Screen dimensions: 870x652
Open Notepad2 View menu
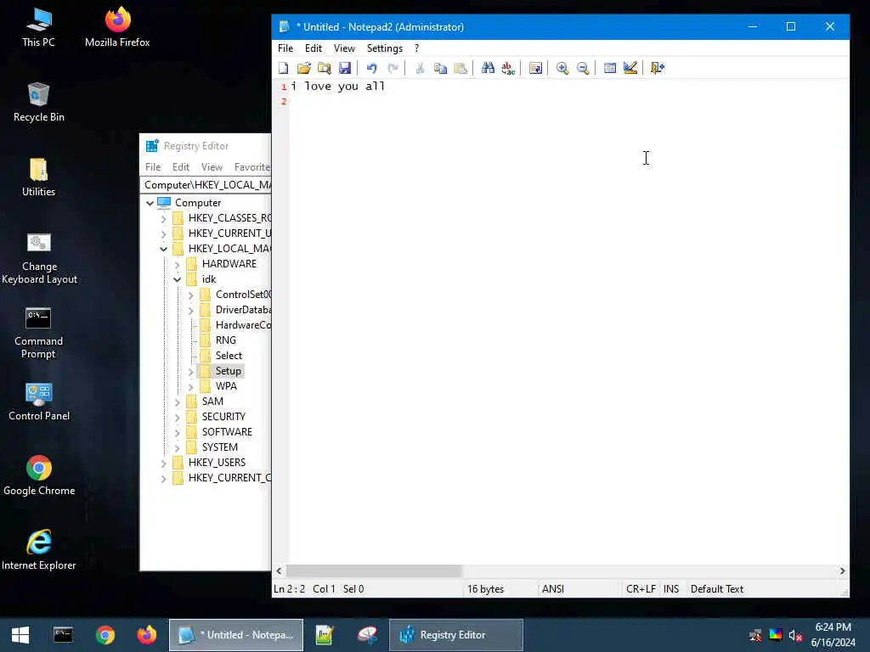344,48
